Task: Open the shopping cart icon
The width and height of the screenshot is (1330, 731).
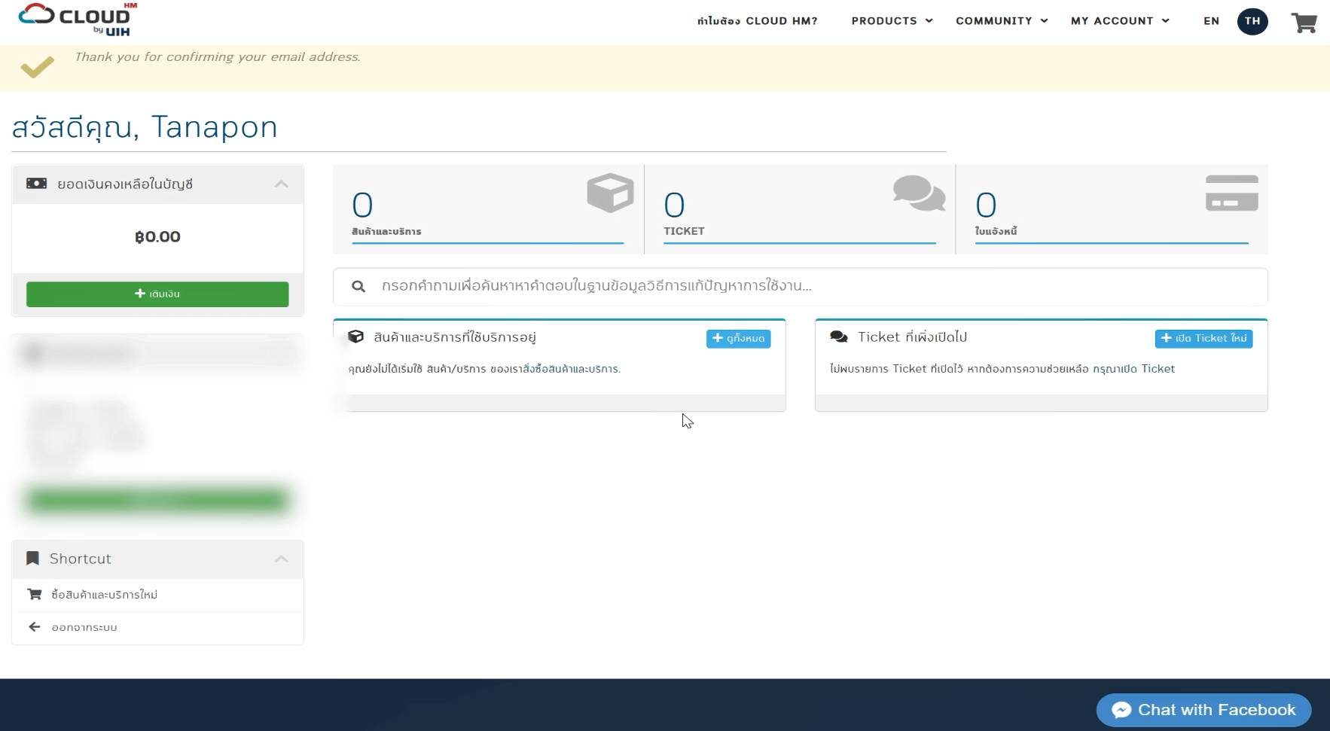Action: pyautogui.click(x=1304, y=23)
